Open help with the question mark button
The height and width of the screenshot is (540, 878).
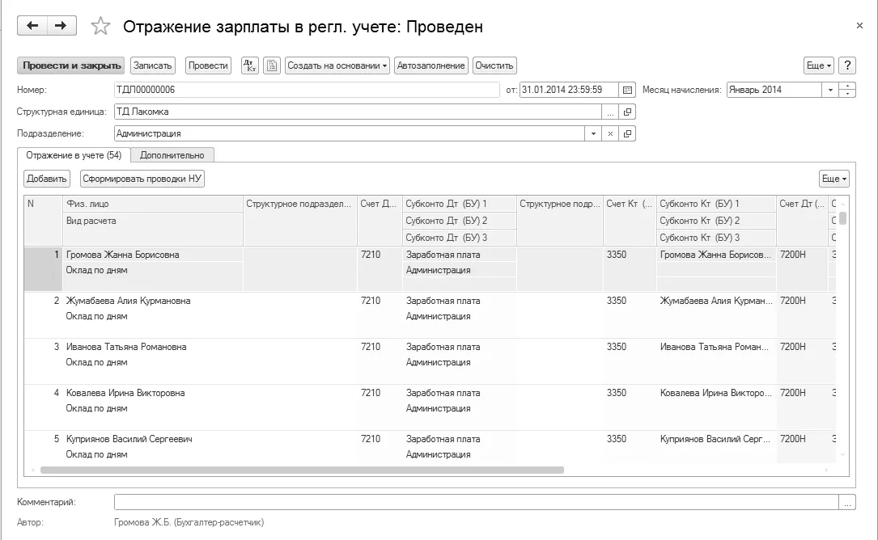(847, 65)
